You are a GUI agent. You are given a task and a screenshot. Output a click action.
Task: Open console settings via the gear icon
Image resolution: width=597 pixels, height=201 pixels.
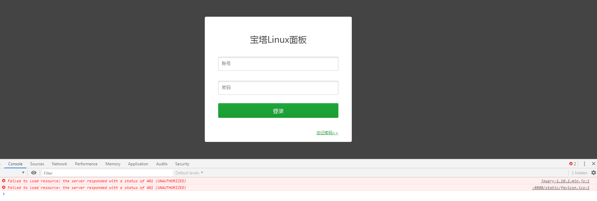tap(594, 173)
